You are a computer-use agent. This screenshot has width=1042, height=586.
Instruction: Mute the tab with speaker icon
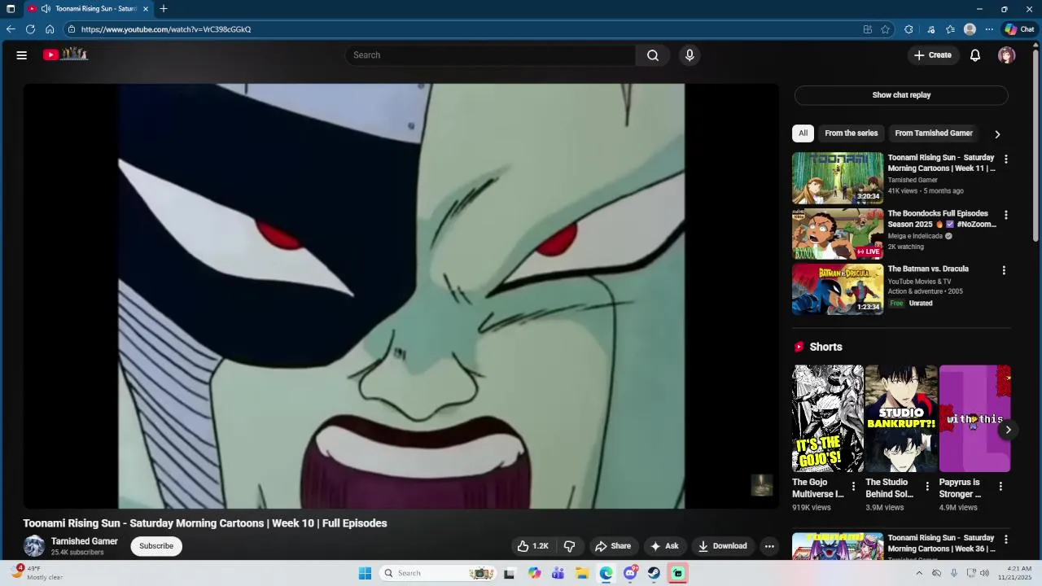pyautogui.click(x=46, y=9)
